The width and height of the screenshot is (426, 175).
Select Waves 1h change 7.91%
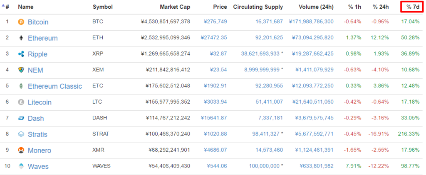click(354, 166)
